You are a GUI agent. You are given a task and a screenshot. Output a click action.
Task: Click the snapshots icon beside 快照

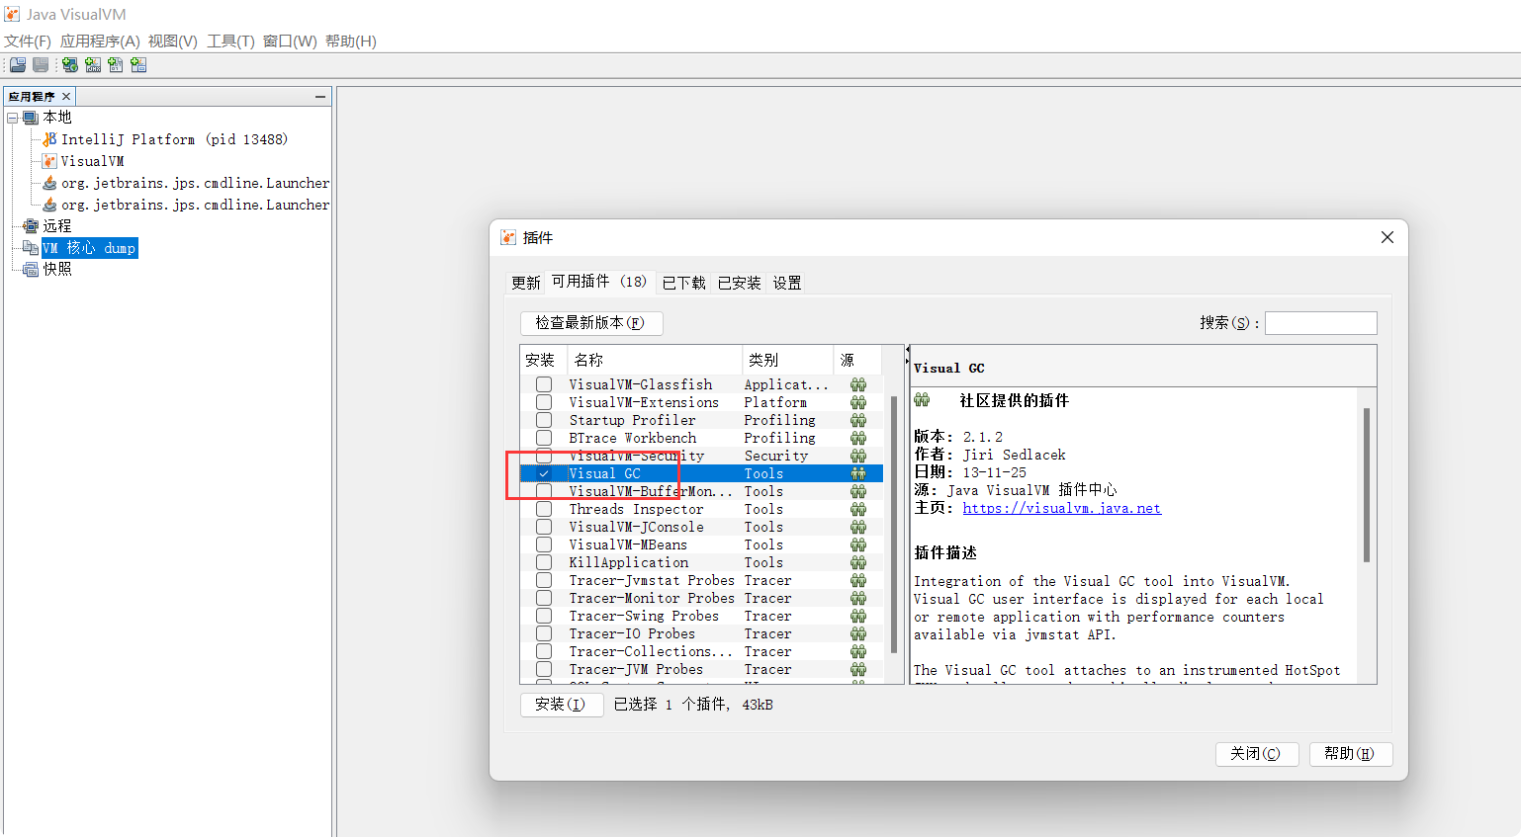coord(31,269)
